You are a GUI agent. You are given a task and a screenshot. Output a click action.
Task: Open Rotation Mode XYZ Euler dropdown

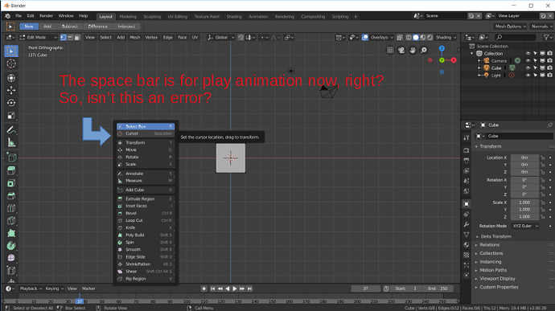click(525, 226)
